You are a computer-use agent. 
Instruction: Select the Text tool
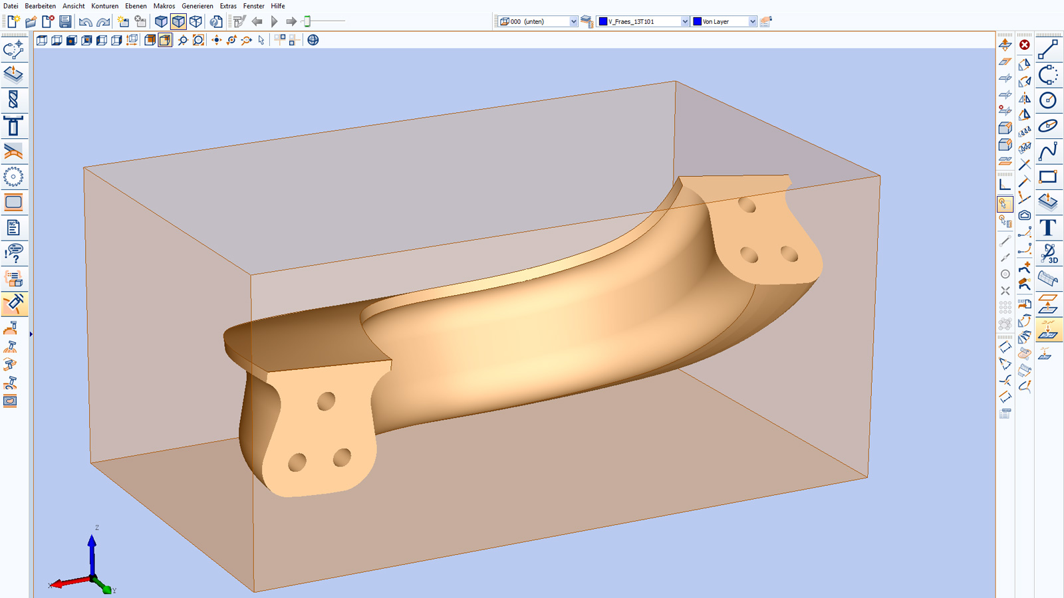pos(1048,228)
